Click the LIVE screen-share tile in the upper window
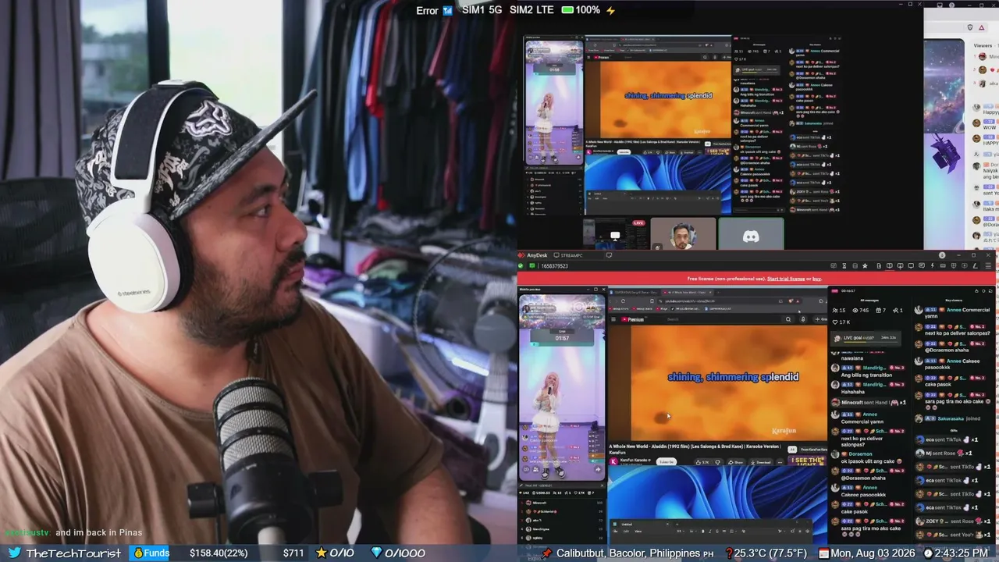 click(x=616, y=234)
